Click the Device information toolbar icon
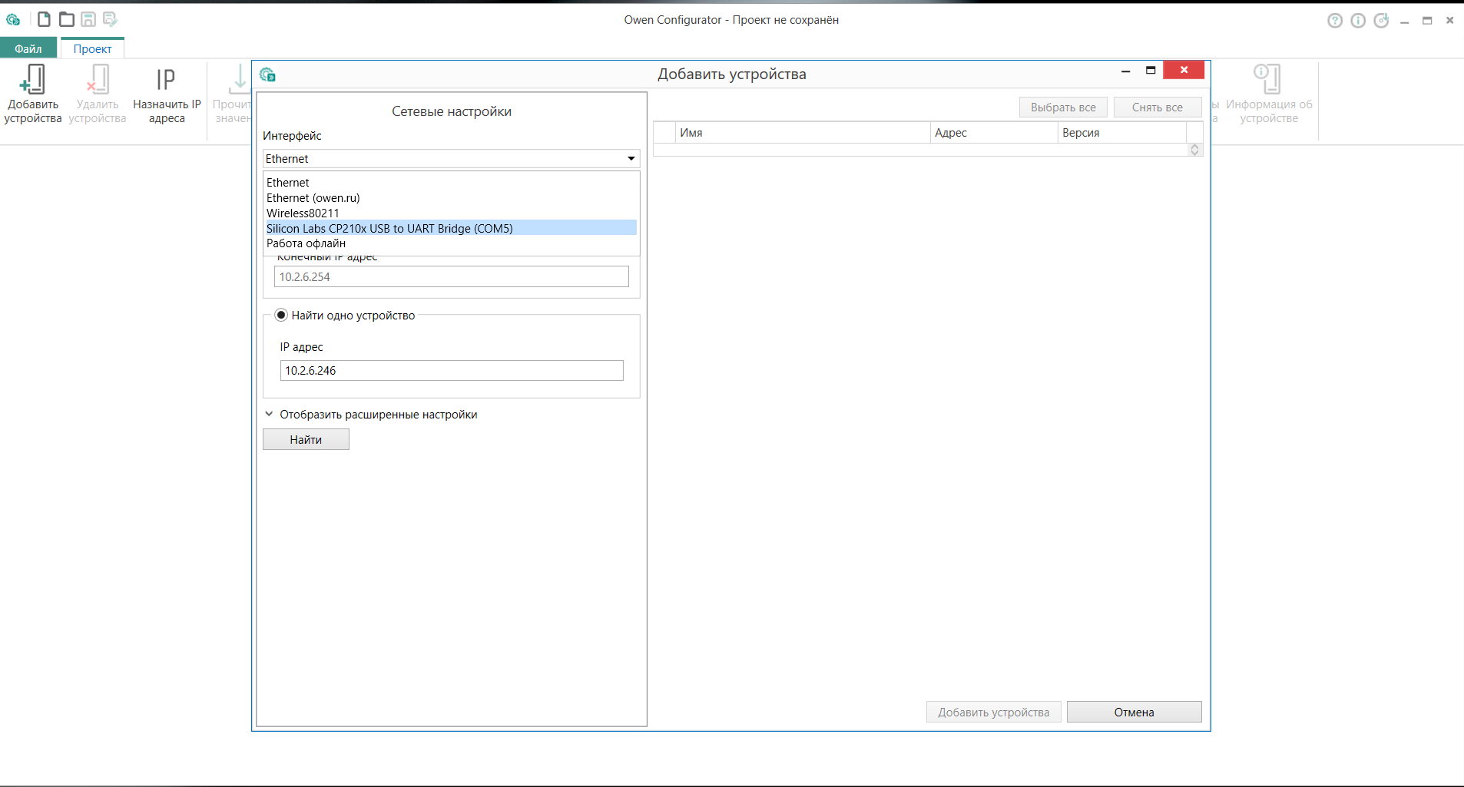This screenshot has width=1464, height=787. (1268, 94)
